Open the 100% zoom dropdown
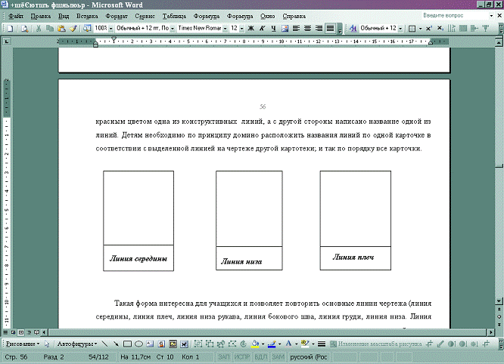The image size is (504, 364). tap(110, 29)
